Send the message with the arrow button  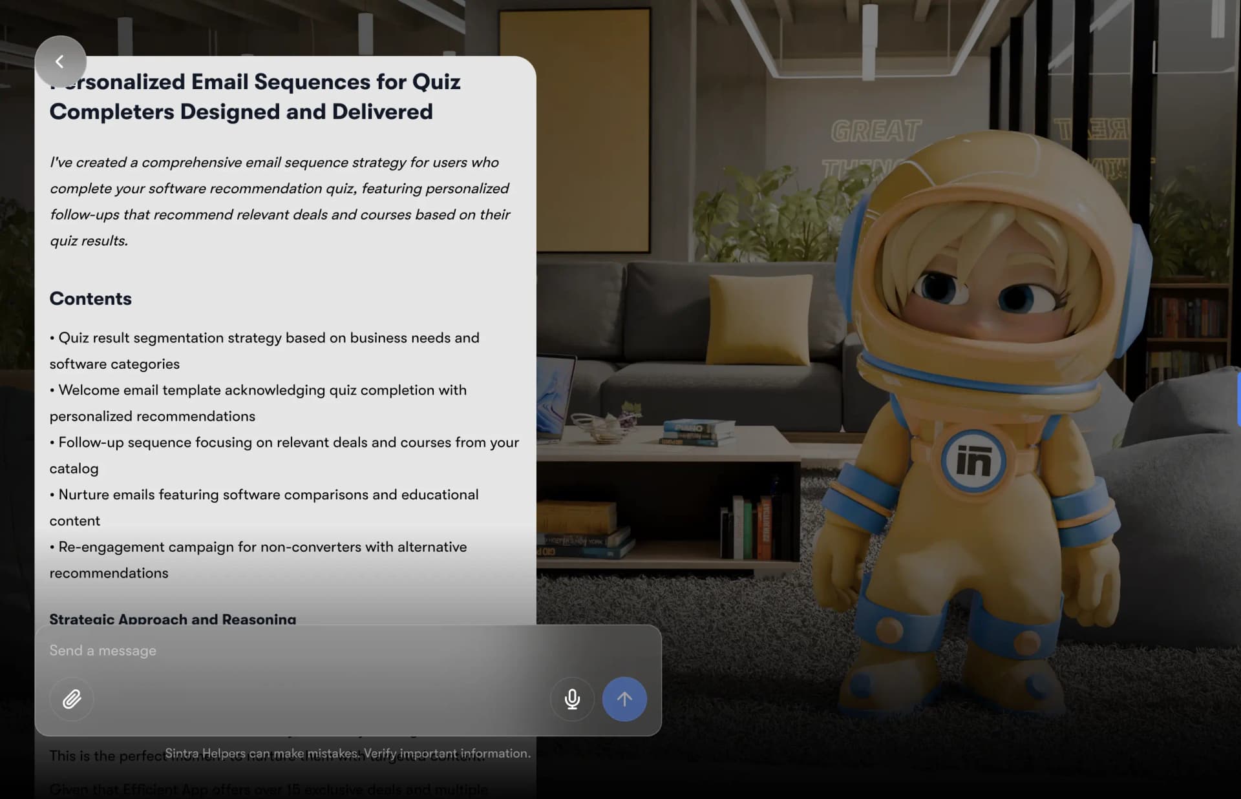624,699
